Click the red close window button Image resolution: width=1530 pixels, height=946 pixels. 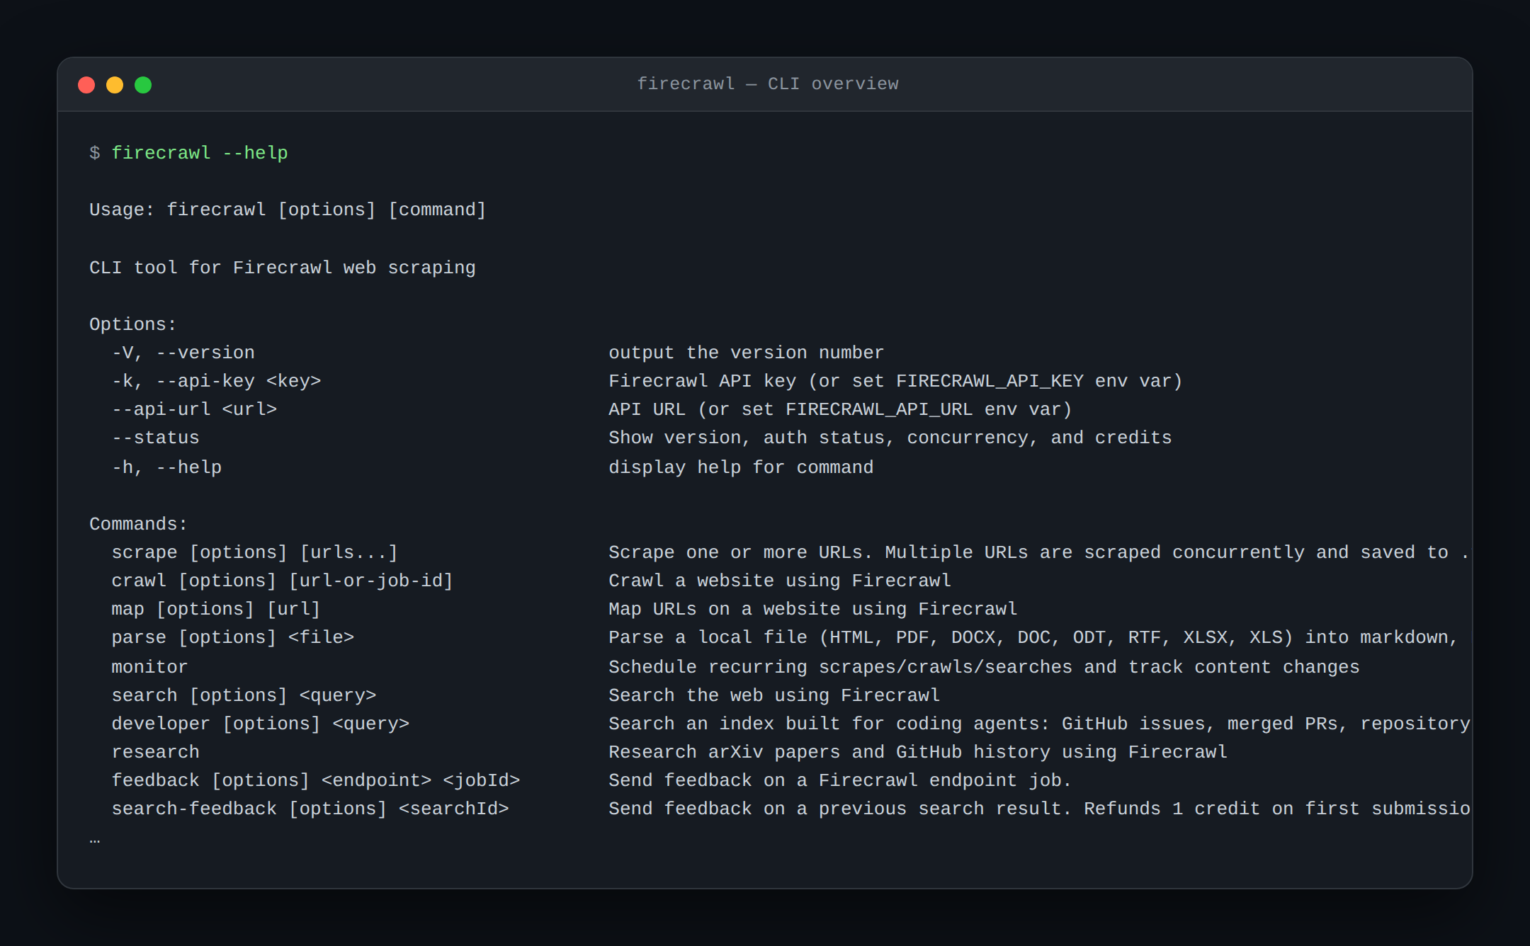(86, 85)
